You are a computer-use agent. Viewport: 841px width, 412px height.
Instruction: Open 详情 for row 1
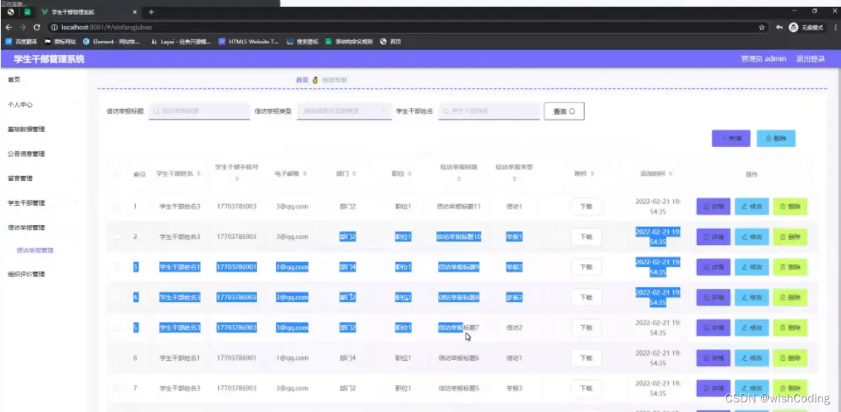[x=713, y=206]
